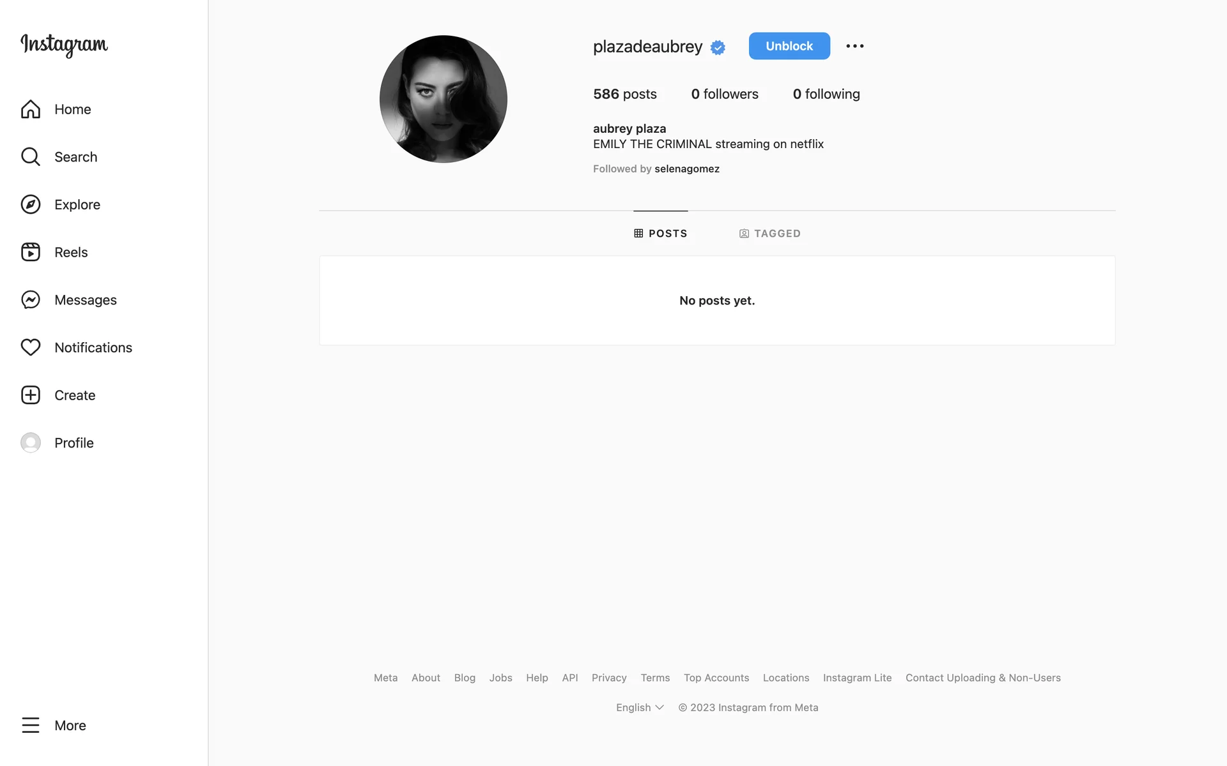Switch to the TAGGED tab
Viewport: 1227px width, 766px height.
pyautogui.click(x=770, y=234)
